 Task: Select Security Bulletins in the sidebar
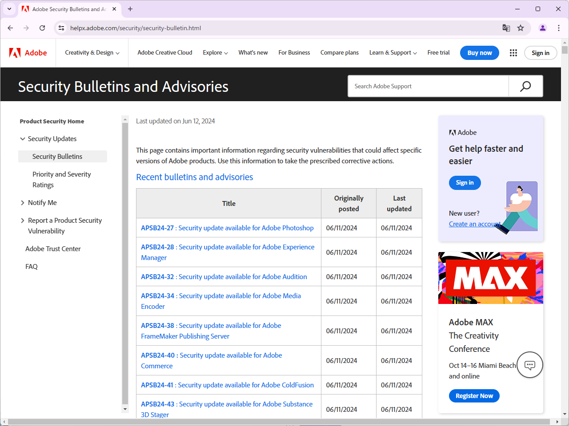[63, 157]
